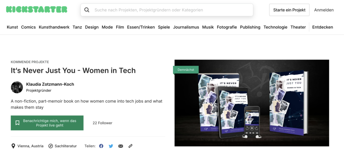Share project on Twitter
This screenshot has height=157, width=344.
click(111, 146)
